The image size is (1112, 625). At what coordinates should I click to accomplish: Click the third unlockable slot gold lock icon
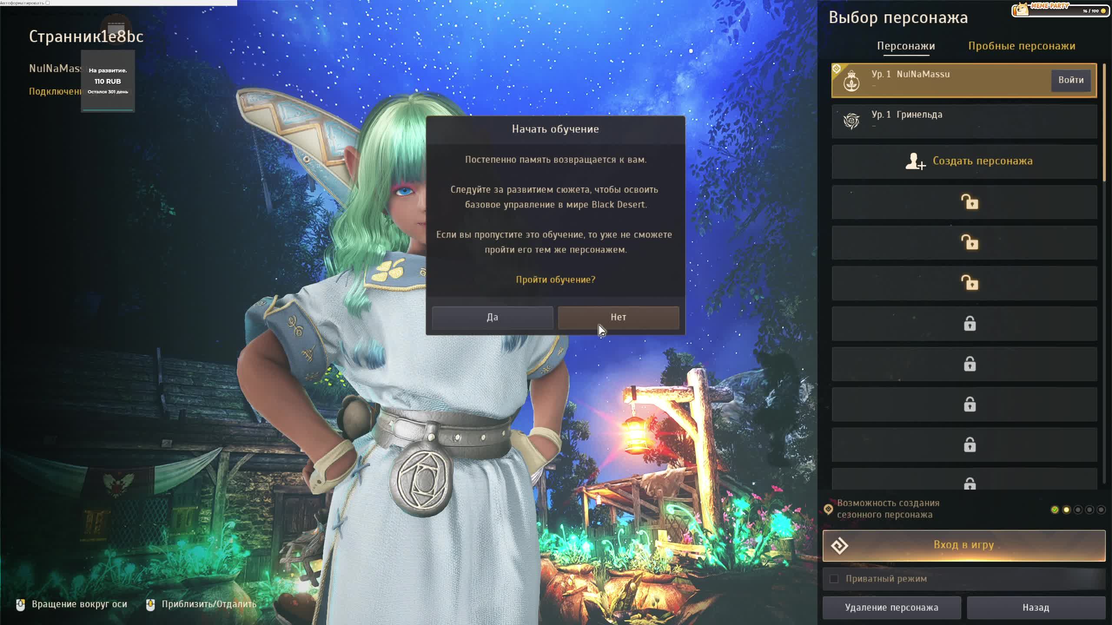pos(970,283)
